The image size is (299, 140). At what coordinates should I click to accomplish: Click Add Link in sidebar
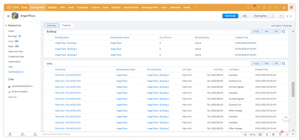click(12, 97)
